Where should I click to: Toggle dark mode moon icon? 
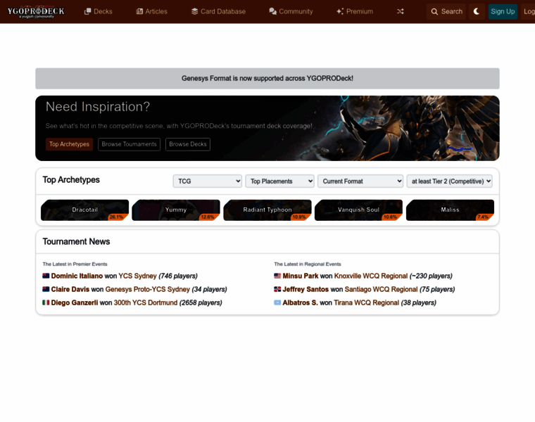477,11
